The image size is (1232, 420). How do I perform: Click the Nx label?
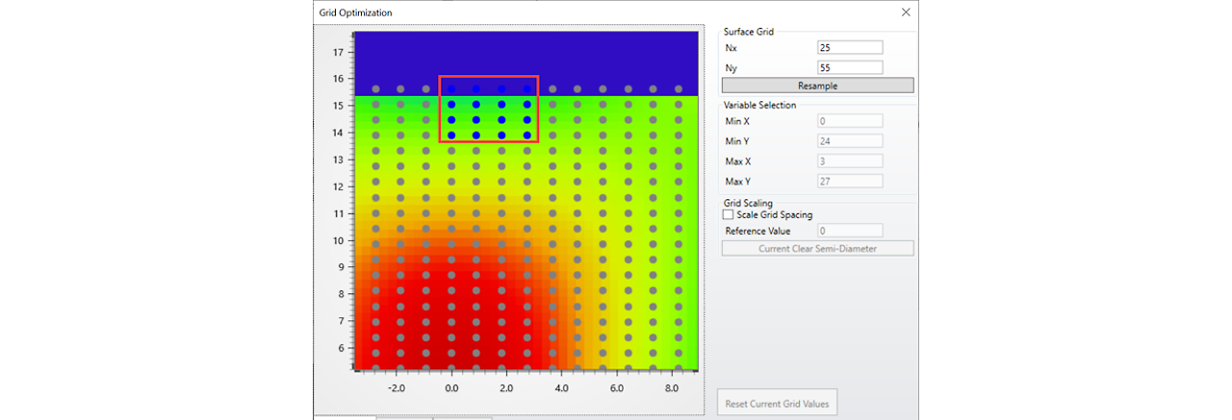pyautogui.click(x=731, y=47)
